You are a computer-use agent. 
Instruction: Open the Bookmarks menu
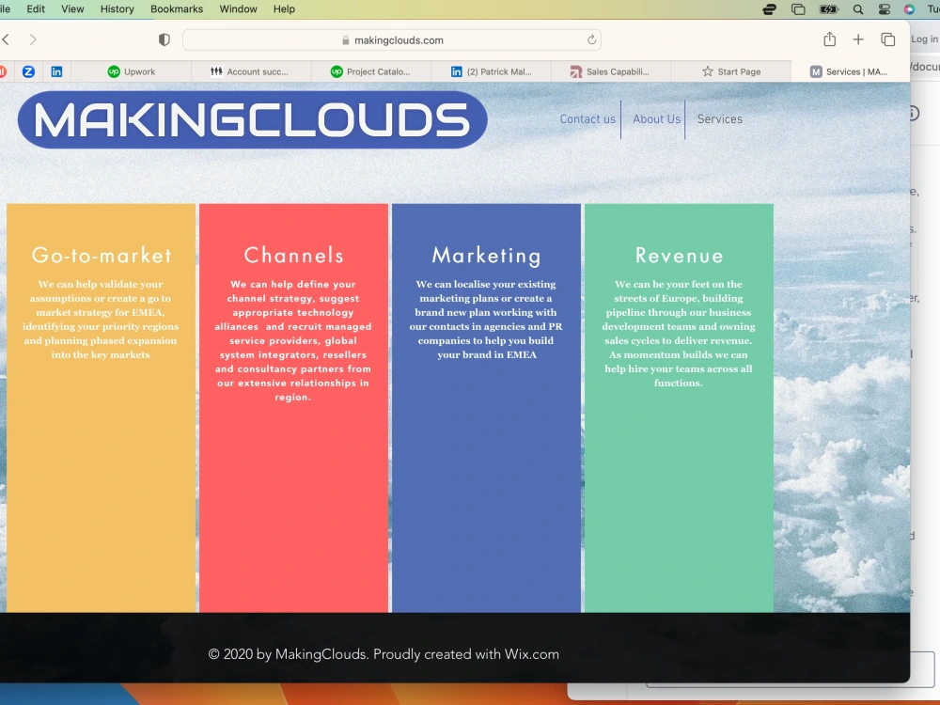point(177,9)
